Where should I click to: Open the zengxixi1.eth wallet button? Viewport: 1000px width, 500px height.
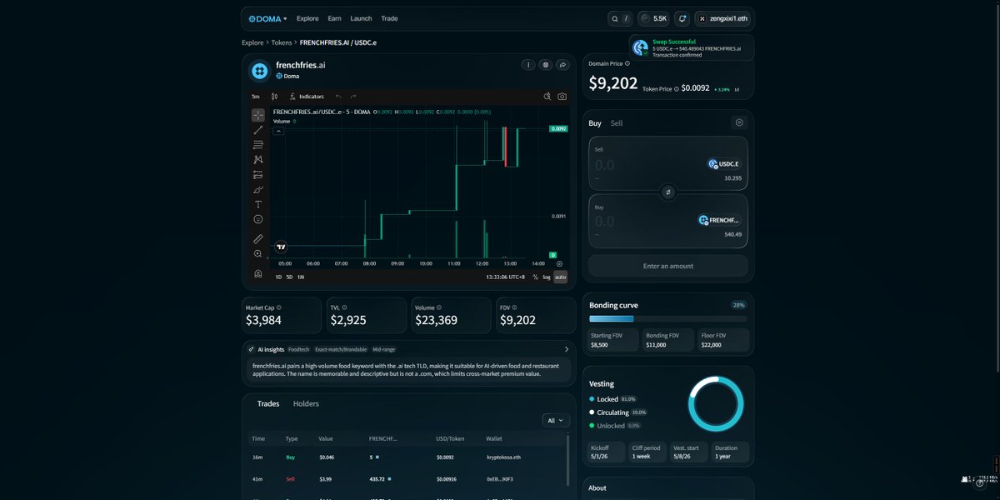pos(723,18)
